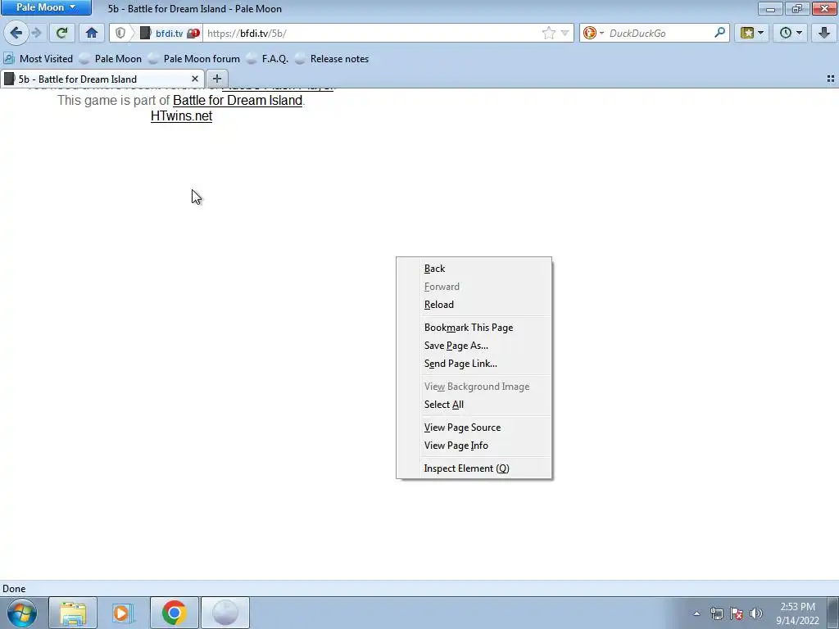This screenshot has width=839, height=629.
Task: Open the Windows Start button
Action: tap(22, 613)
